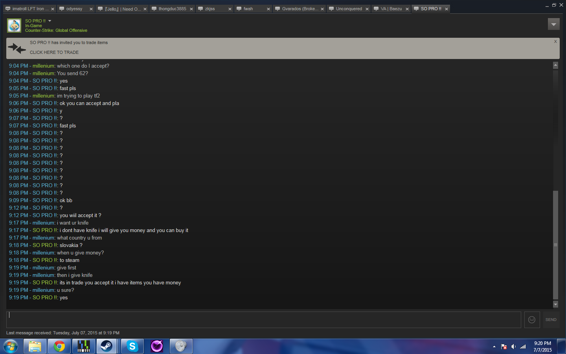This screenshot has height=354, width=566.
Task: Click the chat scrollbar down arrow
Action: pyautogui.click(x=555, y=304)
